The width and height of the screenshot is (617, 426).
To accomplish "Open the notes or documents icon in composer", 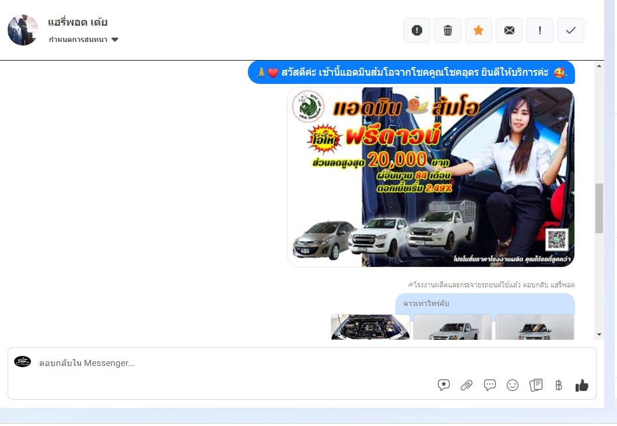I will (x=536, y=385).
